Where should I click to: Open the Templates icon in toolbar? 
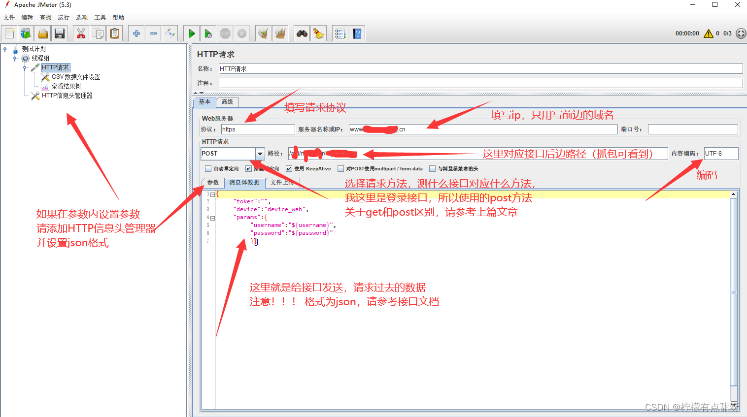point(26,33)
